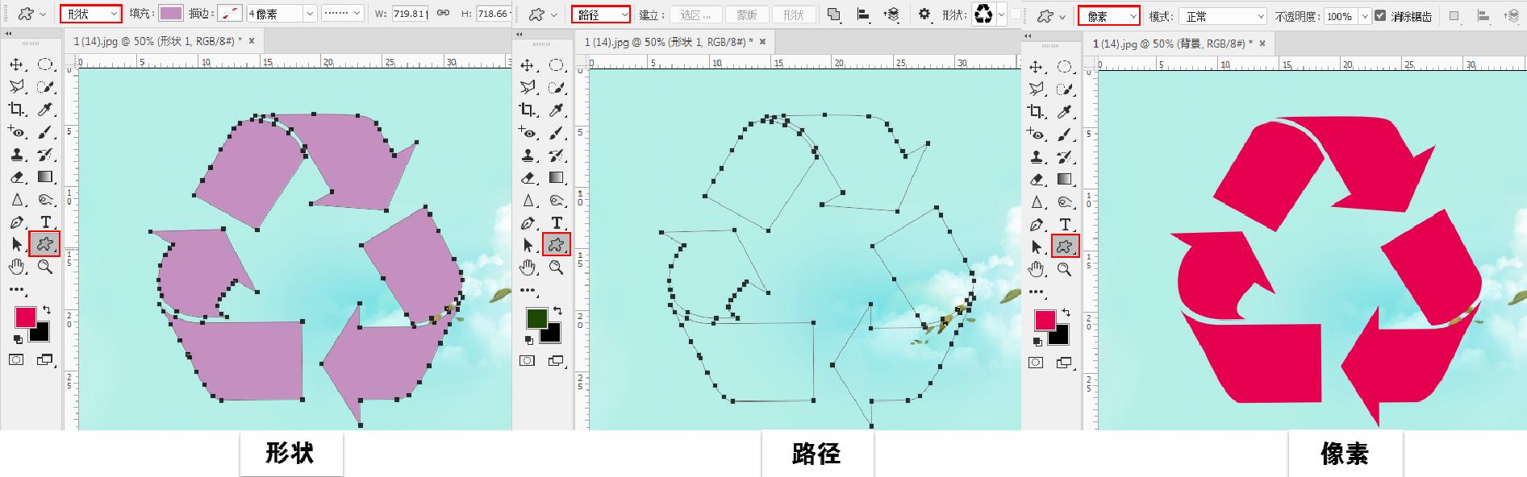The height and width of the screenshot is (477, 1527).
Task: Switch to the document tab in 形状 window
Action: [x=164, y=40]
